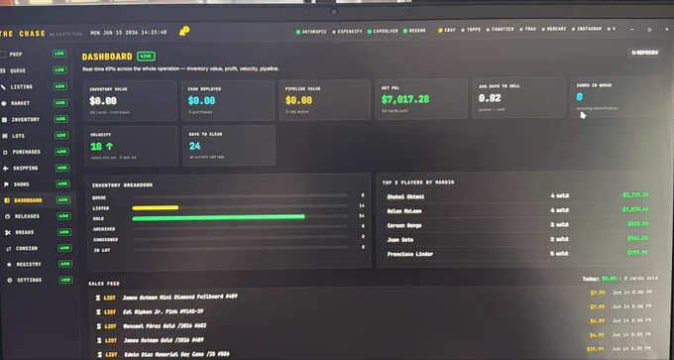Viewport: 674px width, 360px height.
Task: Click the LIVE badge next to Settings
Action: click(65, 280)
